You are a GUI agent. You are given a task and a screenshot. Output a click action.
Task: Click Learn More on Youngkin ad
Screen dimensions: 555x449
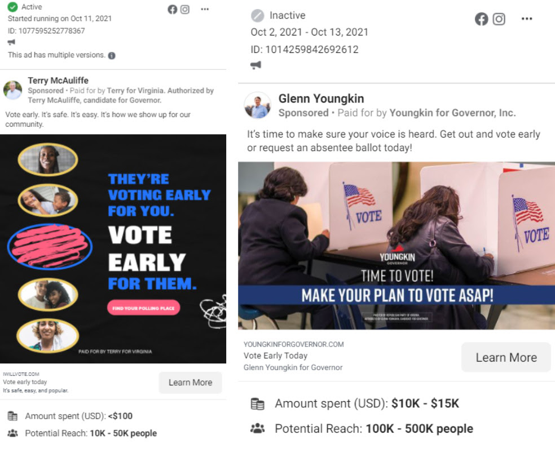tap(506, 357)
